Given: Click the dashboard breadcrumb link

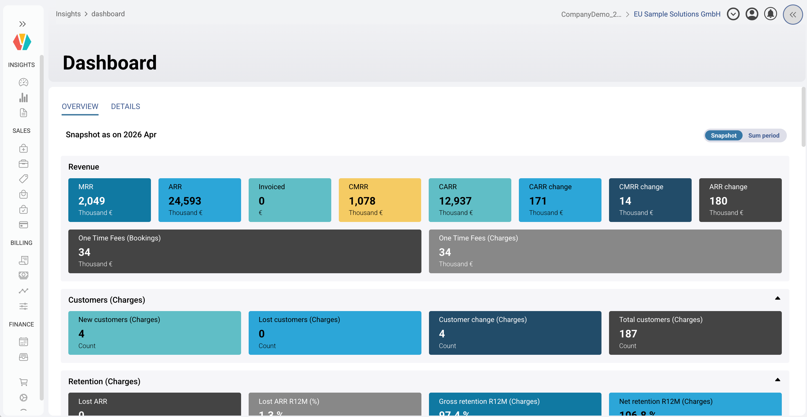Looking at the screenshot, I should (108, 14).
